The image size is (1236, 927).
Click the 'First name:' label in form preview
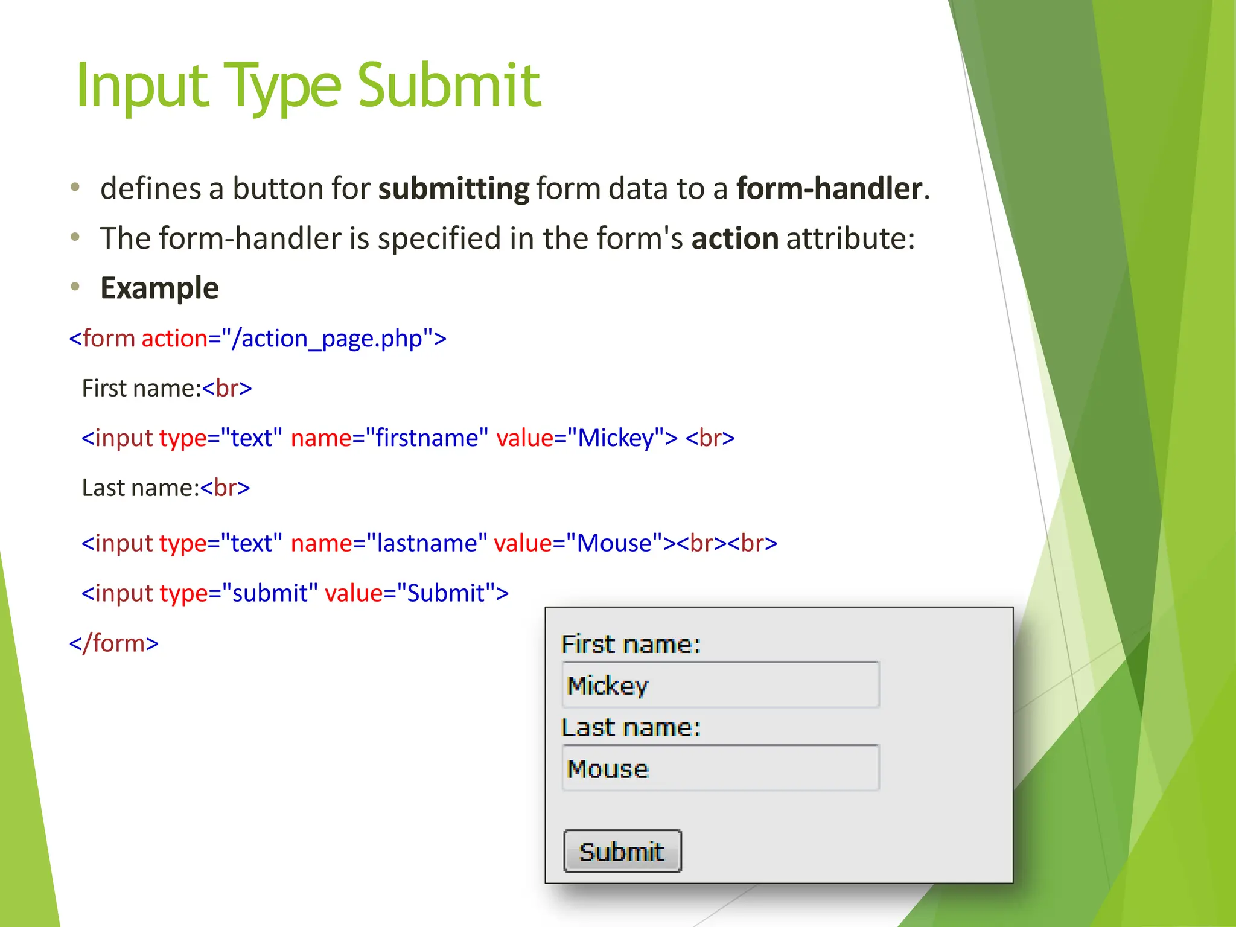[x=631, y=645]
